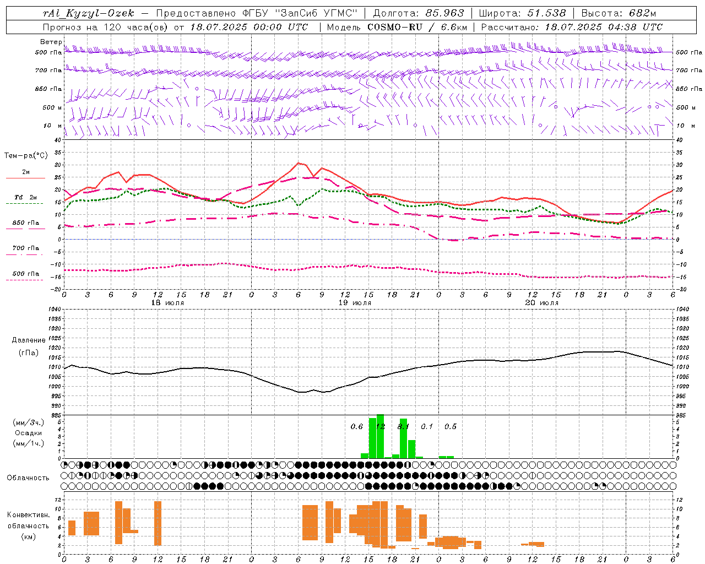
Task: Click the Конвективн. convective cloud label
Action: point(28,515)
